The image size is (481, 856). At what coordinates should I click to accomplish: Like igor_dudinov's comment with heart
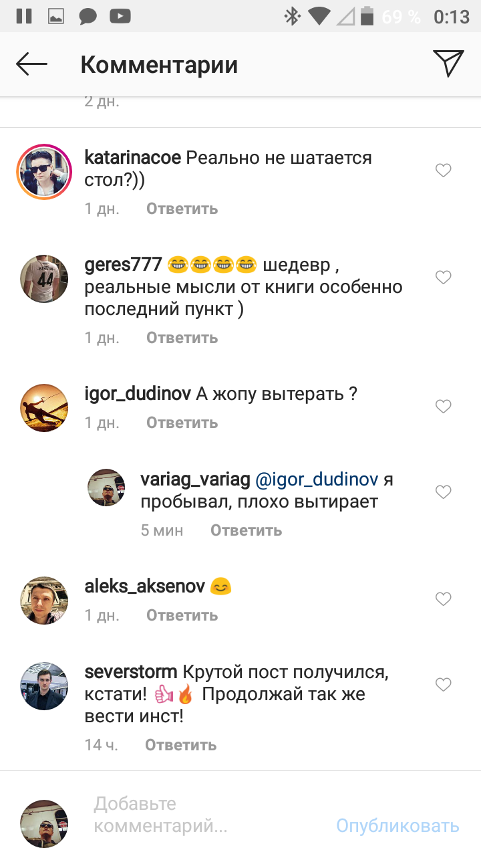pyautogui.click(x=443, y=406)
